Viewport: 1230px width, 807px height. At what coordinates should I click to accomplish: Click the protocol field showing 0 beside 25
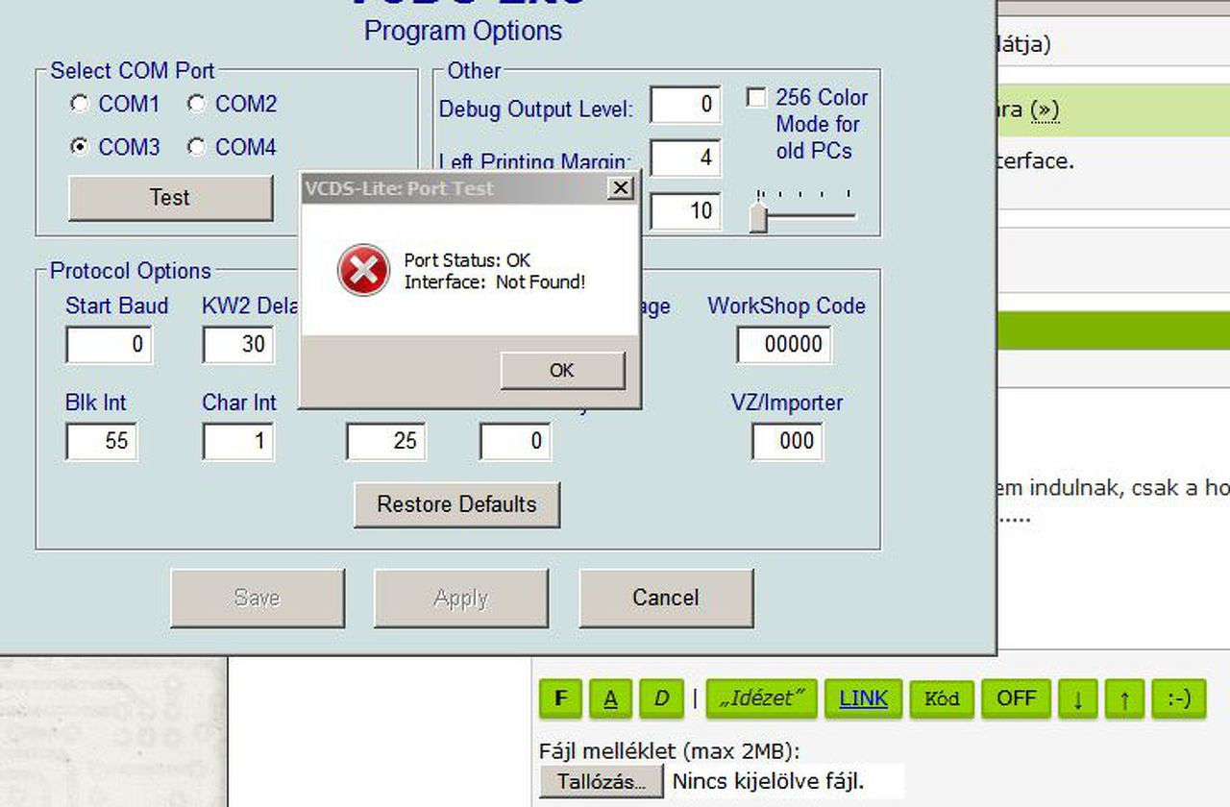coord(515,441)
